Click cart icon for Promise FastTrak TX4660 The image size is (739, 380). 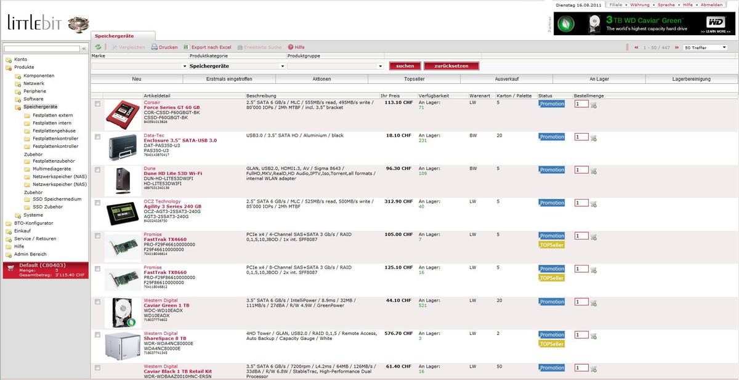click(x=594, y=236)
